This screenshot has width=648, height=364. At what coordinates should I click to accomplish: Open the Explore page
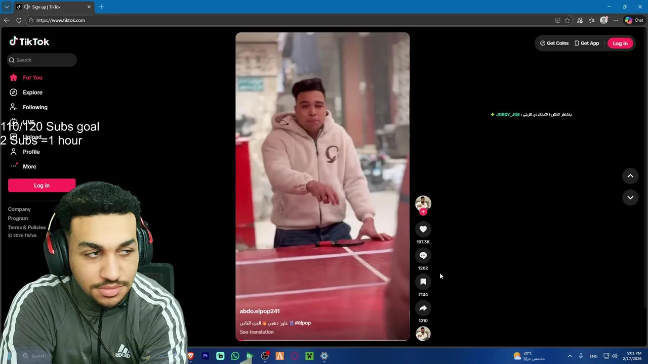26,93
